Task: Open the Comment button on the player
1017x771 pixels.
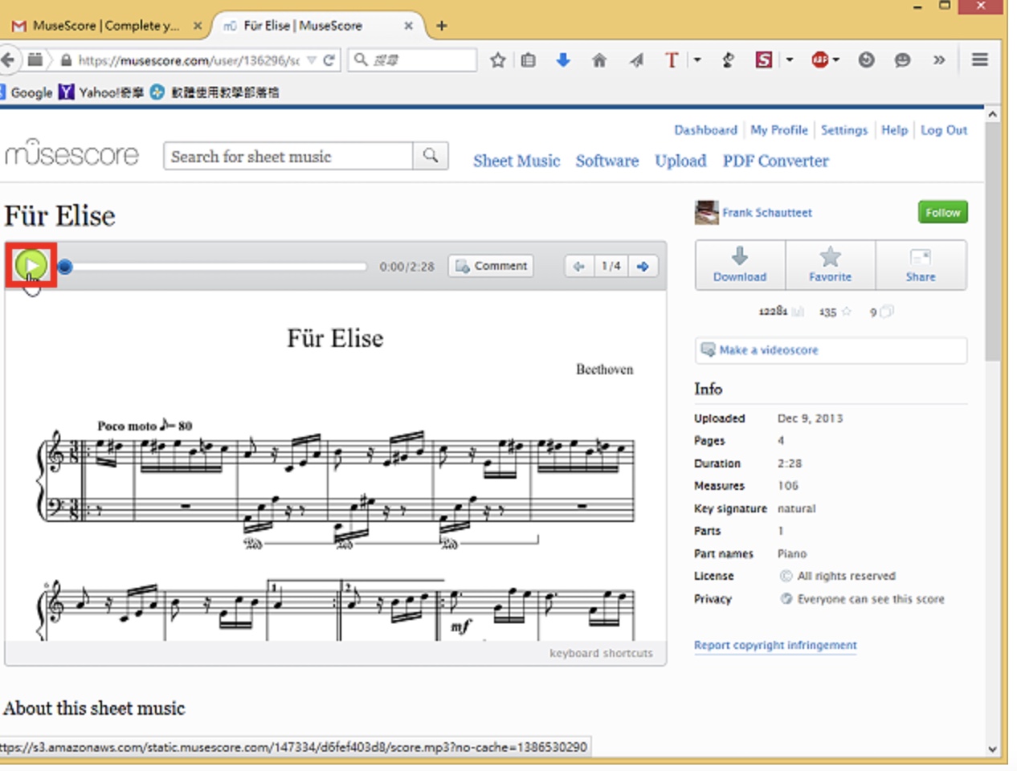Action: coord(491,266)
